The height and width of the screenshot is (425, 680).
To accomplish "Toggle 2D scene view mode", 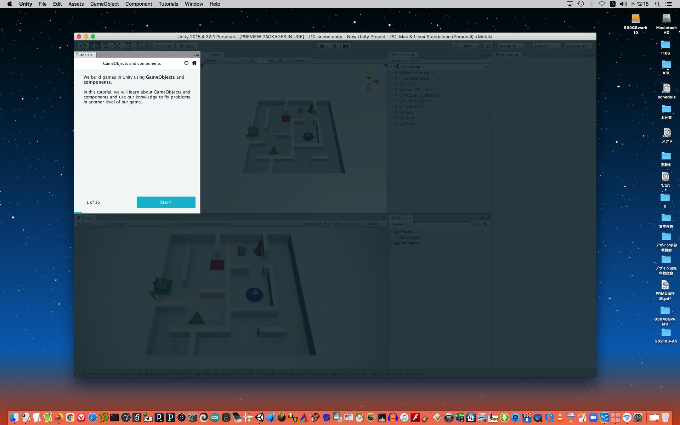I will click(x=251, y=61).
